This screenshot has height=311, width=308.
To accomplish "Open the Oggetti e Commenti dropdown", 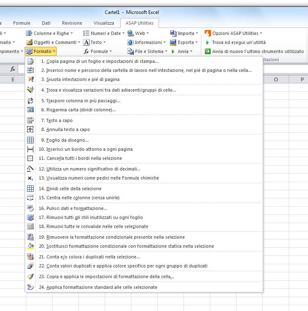I will 53,42.
